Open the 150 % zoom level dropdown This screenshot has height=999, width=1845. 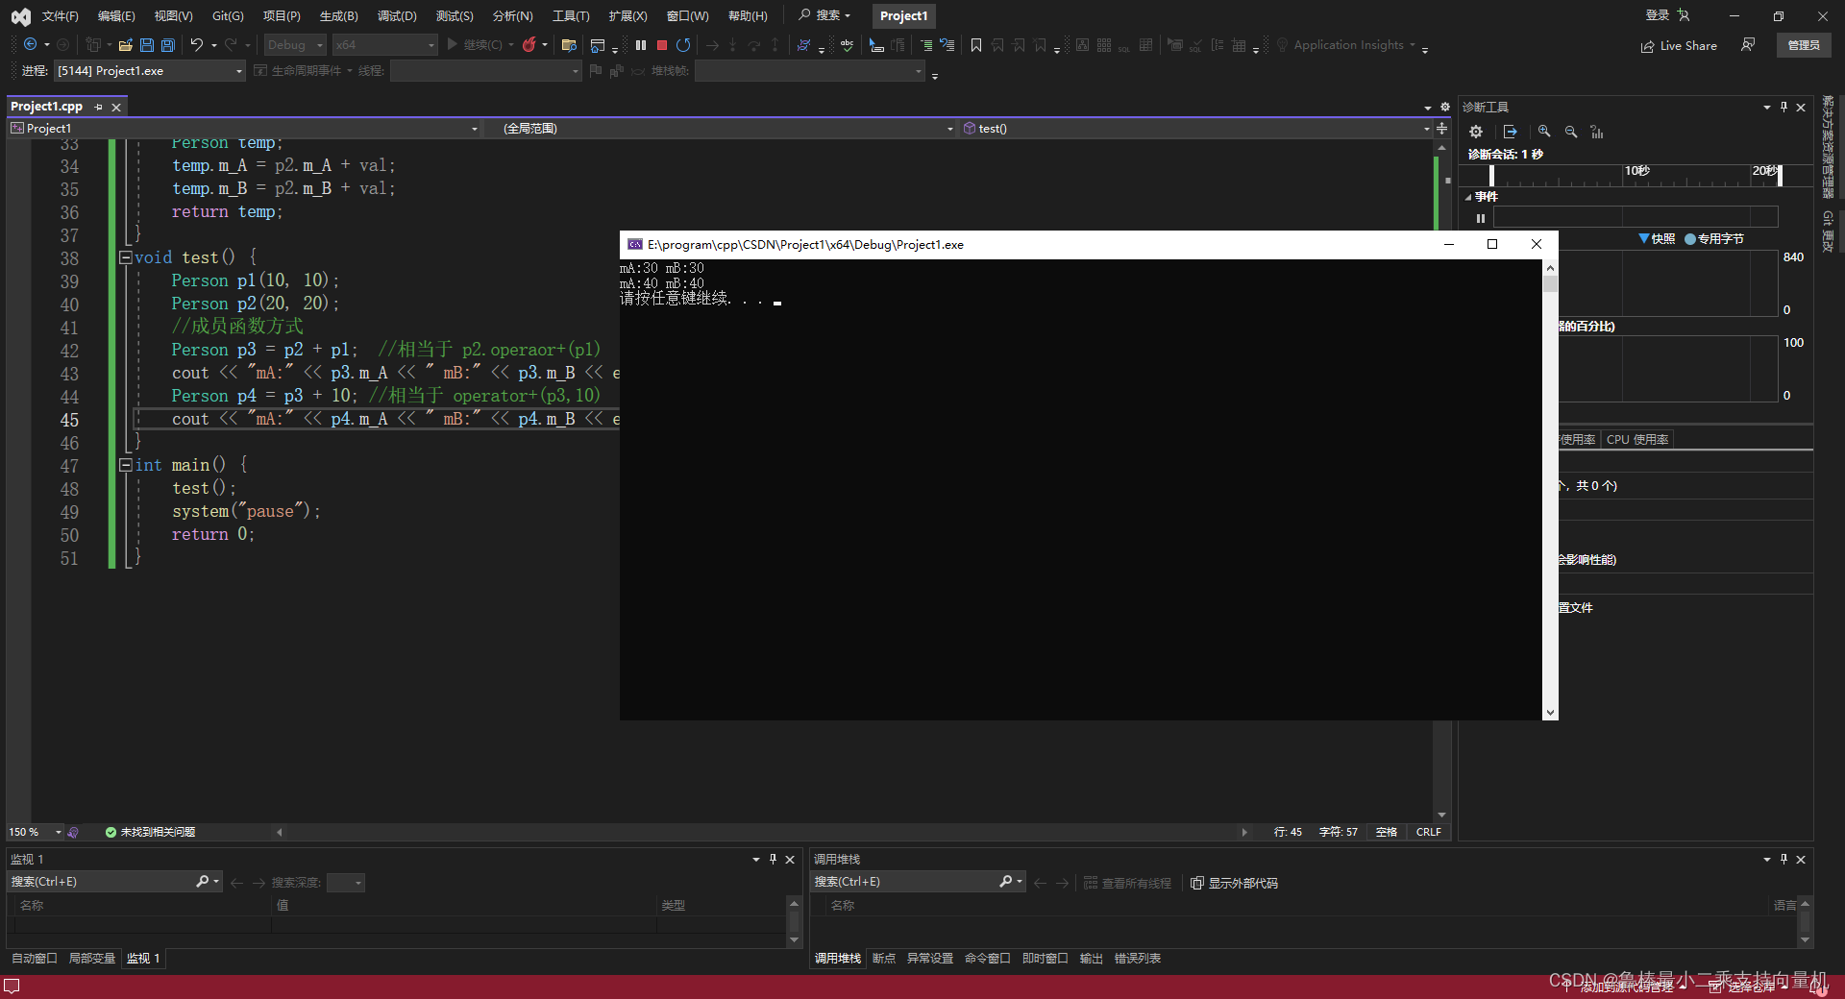tap(35, 832)
